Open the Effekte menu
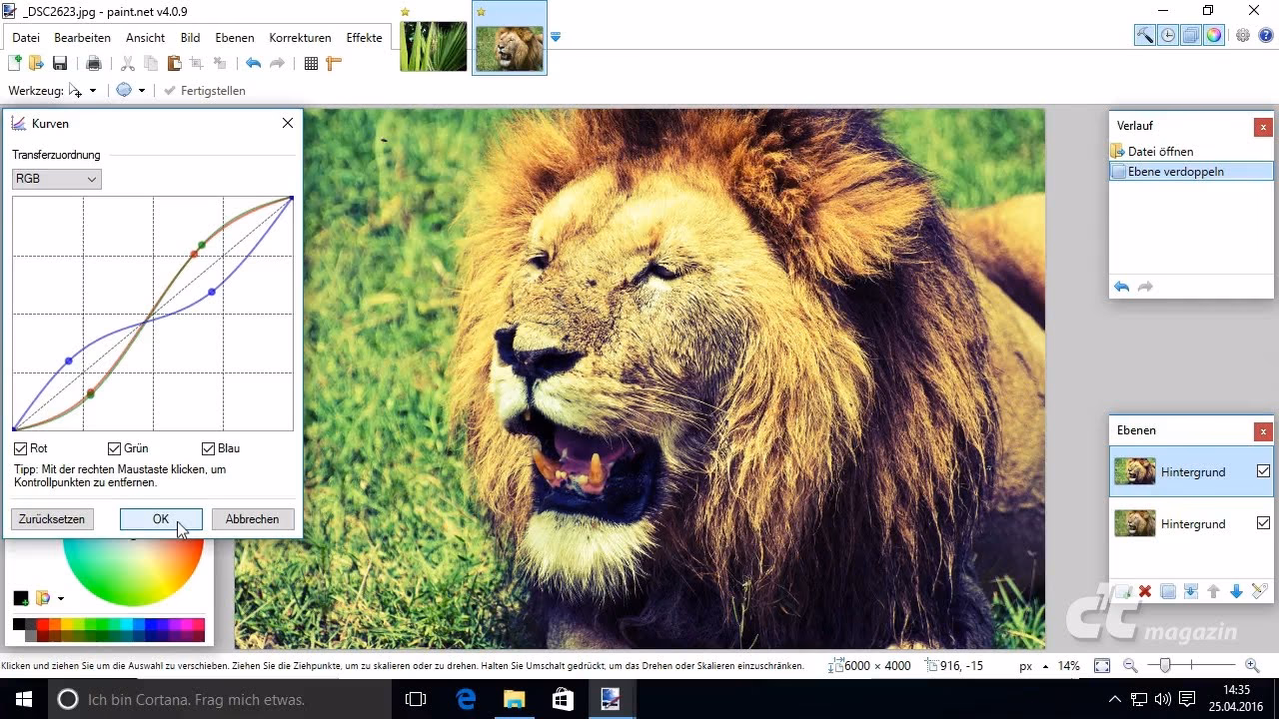Screen dimensions: 1279x719 [364, 37]
